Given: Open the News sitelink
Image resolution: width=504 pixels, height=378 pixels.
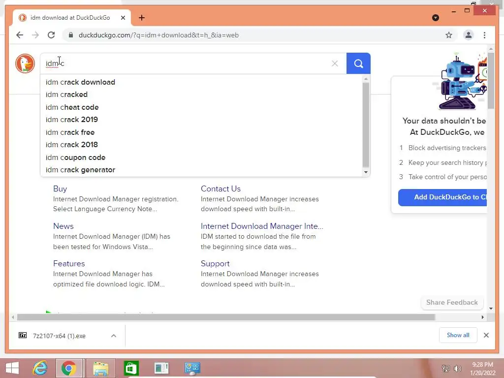Looking at the screenshot, I should (63, 226).
